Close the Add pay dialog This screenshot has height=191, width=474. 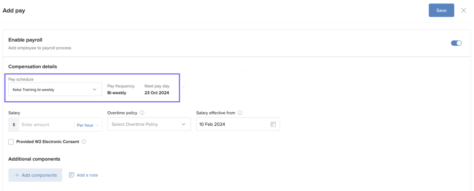click(x=463, y=10)
